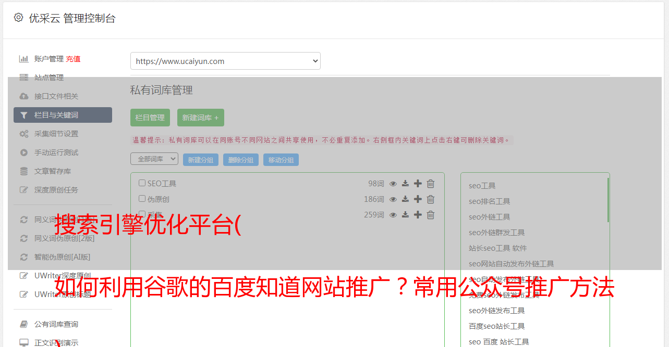Select keyword 站长seo工具 软件
This screenshot has height=347, width=669.
click(497, 248)
